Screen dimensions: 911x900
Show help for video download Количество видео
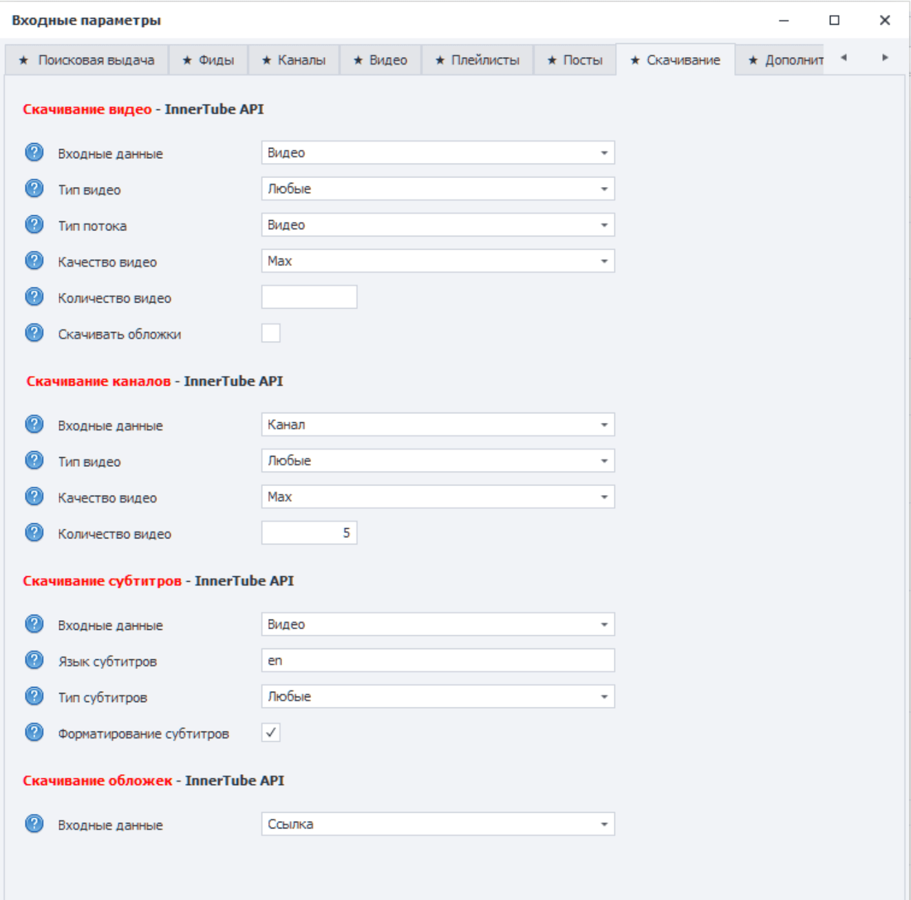[34, 297]
